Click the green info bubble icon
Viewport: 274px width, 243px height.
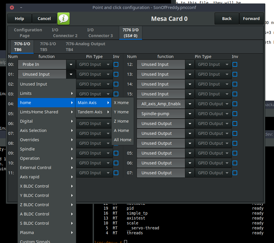pos(63,19)
